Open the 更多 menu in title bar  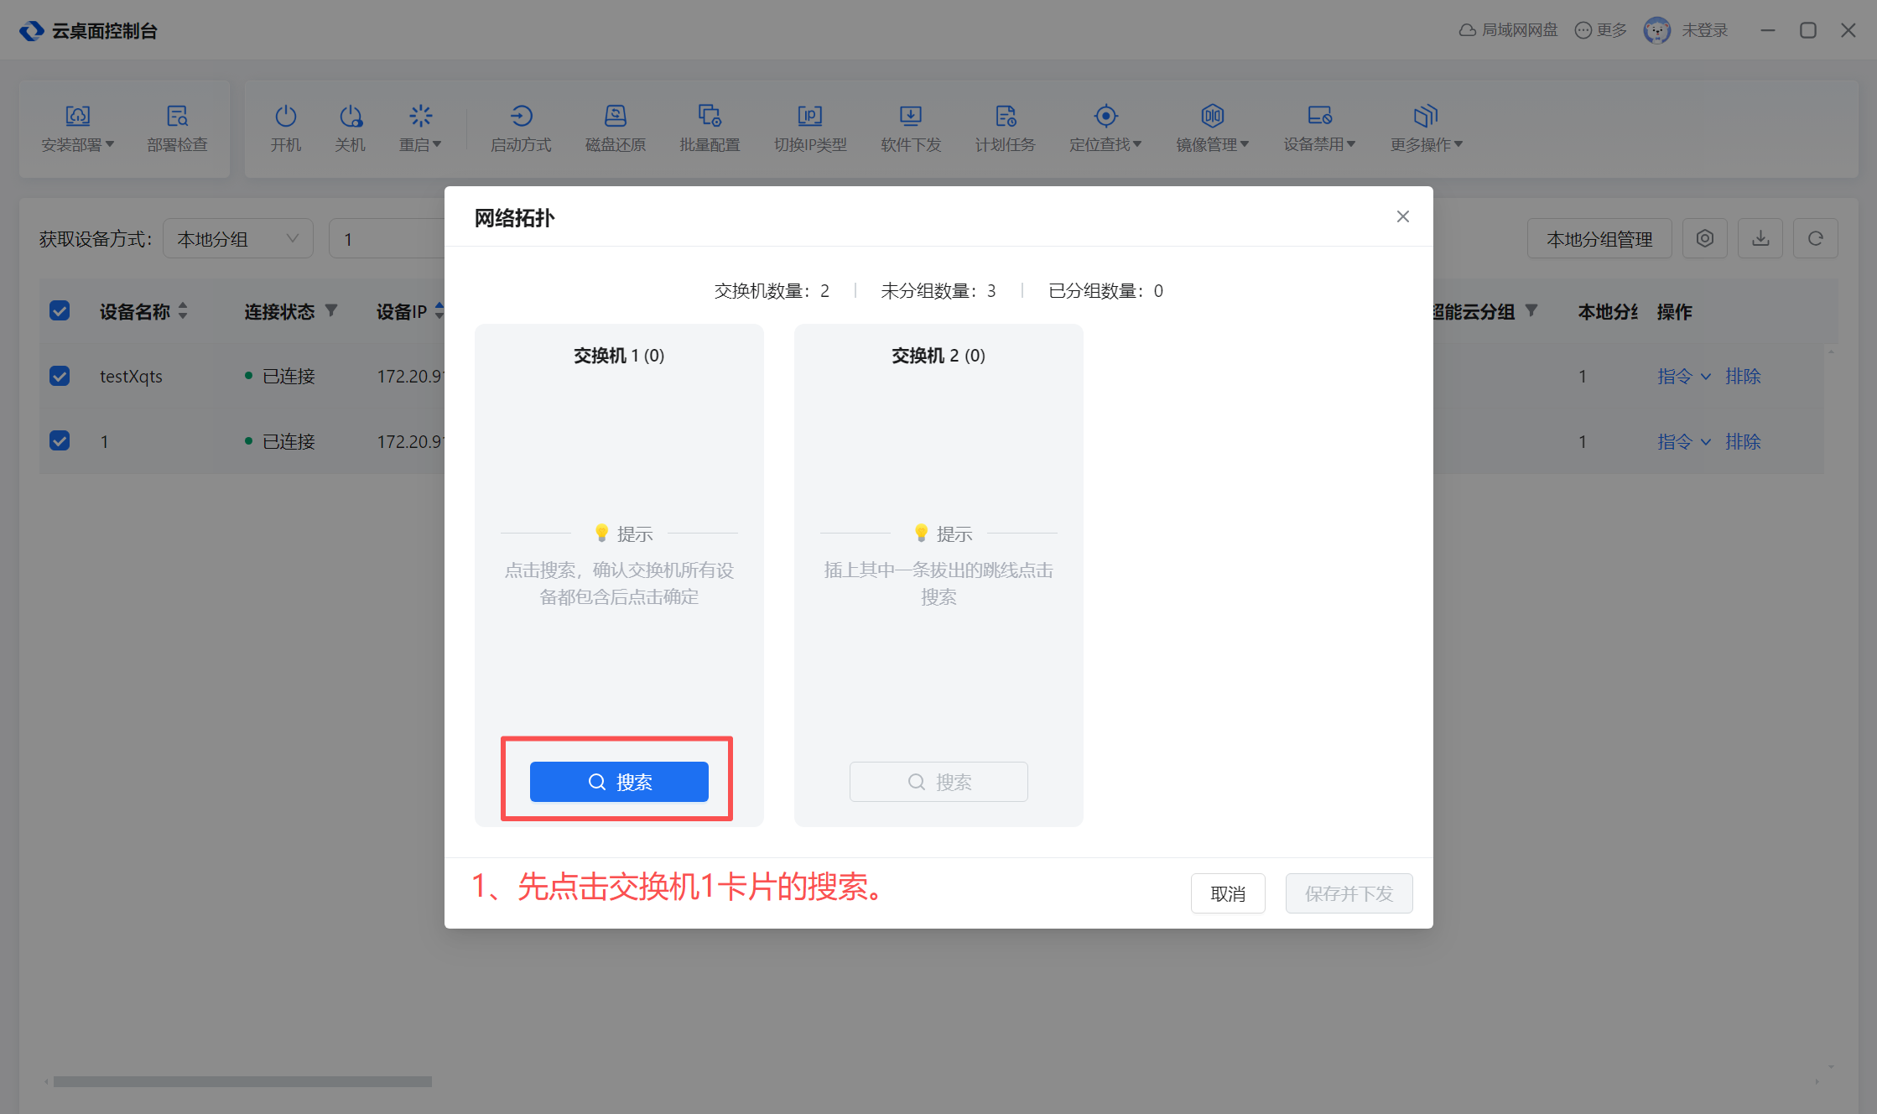1600,30
